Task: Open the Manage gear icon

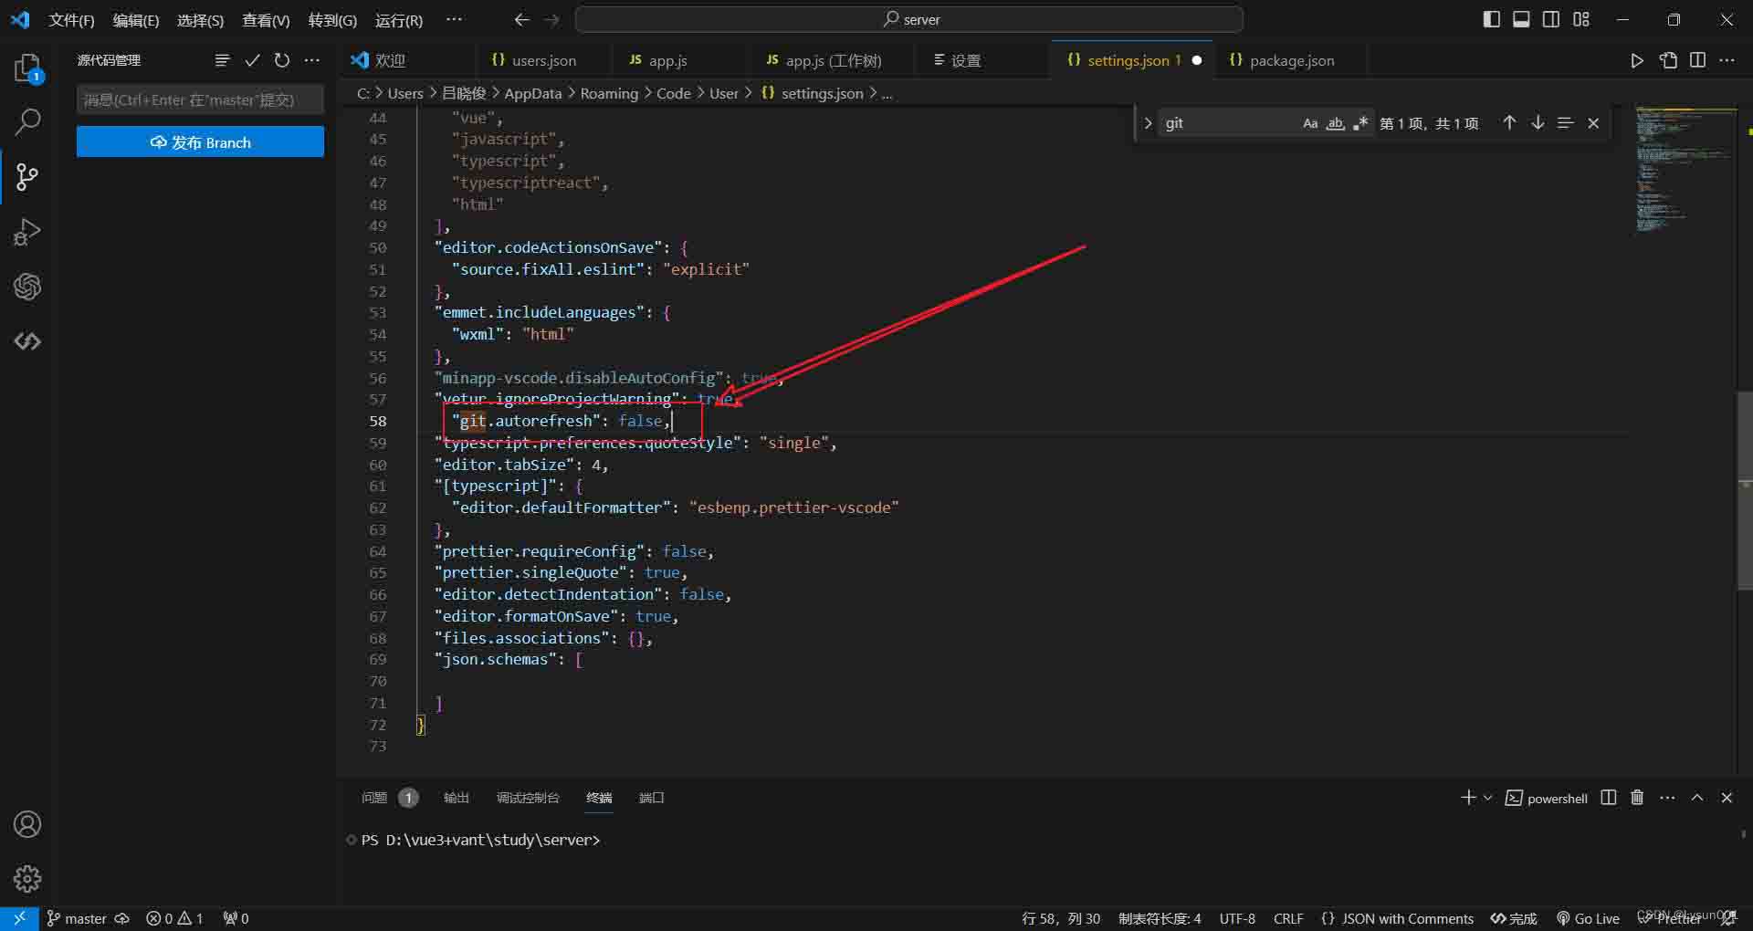Action: point(27,878)
